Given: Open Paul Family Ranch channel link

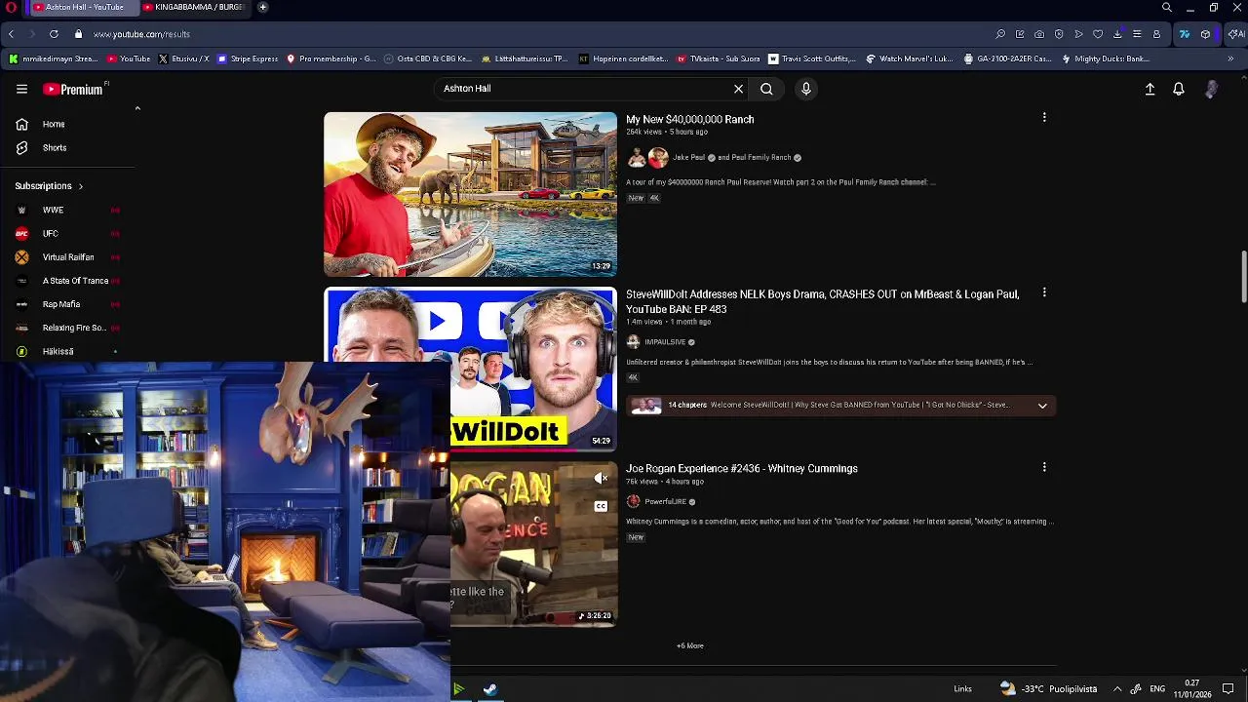Looking at the screenshot, I should pyautogui.click(x=761, y=157).
